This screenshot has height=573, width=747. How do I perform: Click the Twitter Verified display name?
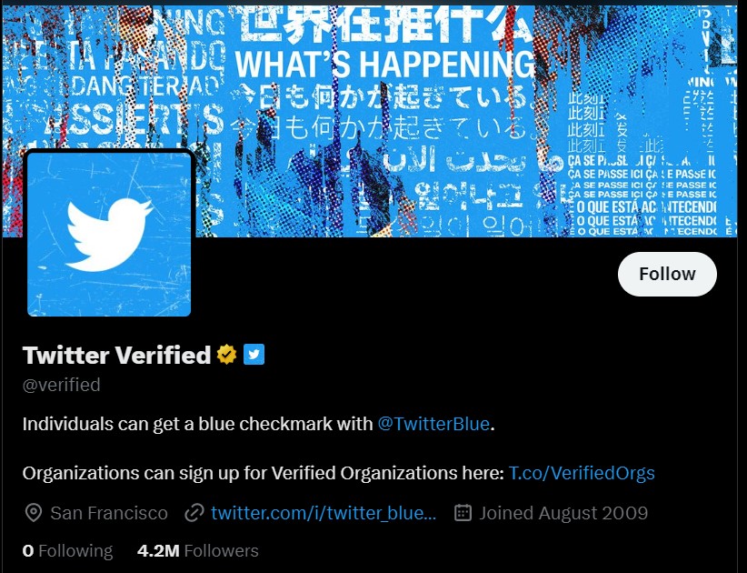click(x=116, y=355)
